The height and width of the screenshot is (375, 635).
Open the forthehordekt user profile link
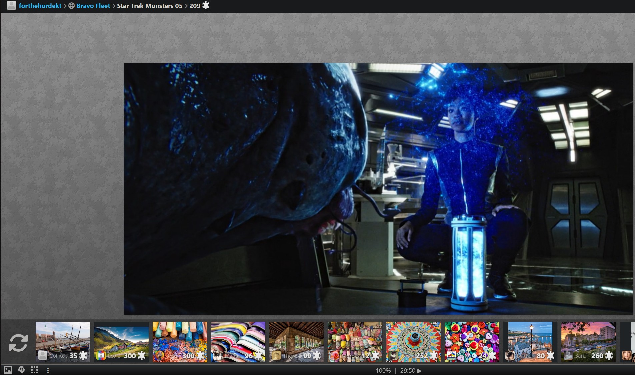pos(40,6)
